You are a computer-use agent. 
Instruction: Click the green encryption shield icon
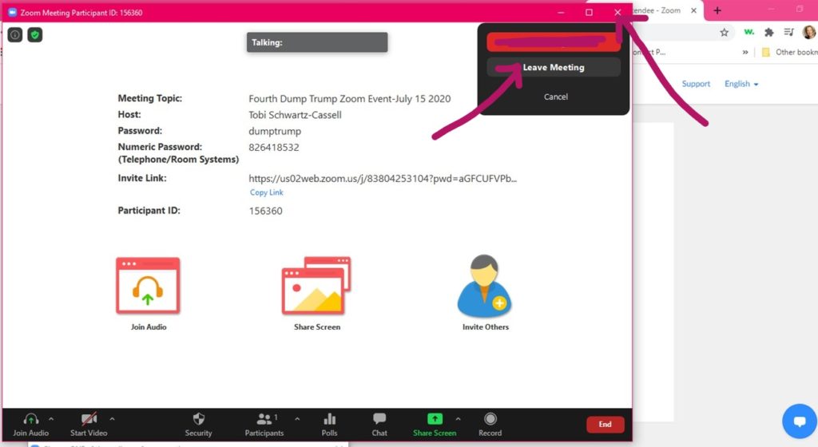coord(35,35)
